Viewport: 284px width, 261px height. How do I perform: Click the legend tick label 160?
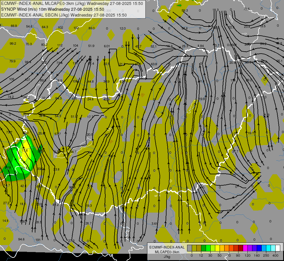click(257, 255)
